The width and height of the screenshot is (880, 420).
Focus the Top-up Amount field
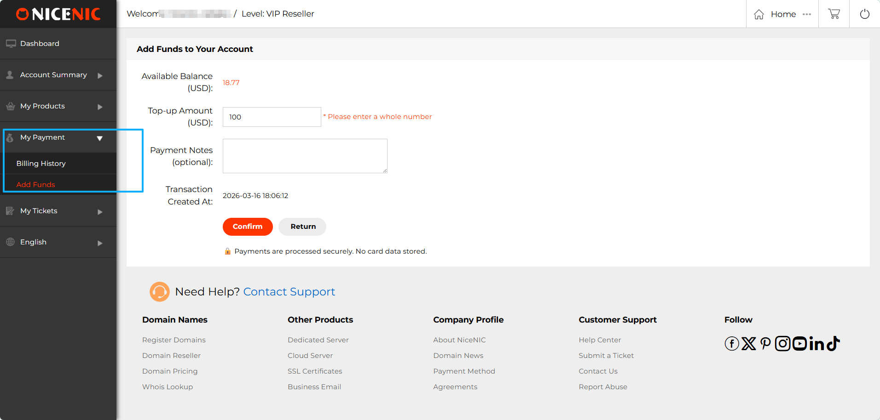tap(272, 117)
